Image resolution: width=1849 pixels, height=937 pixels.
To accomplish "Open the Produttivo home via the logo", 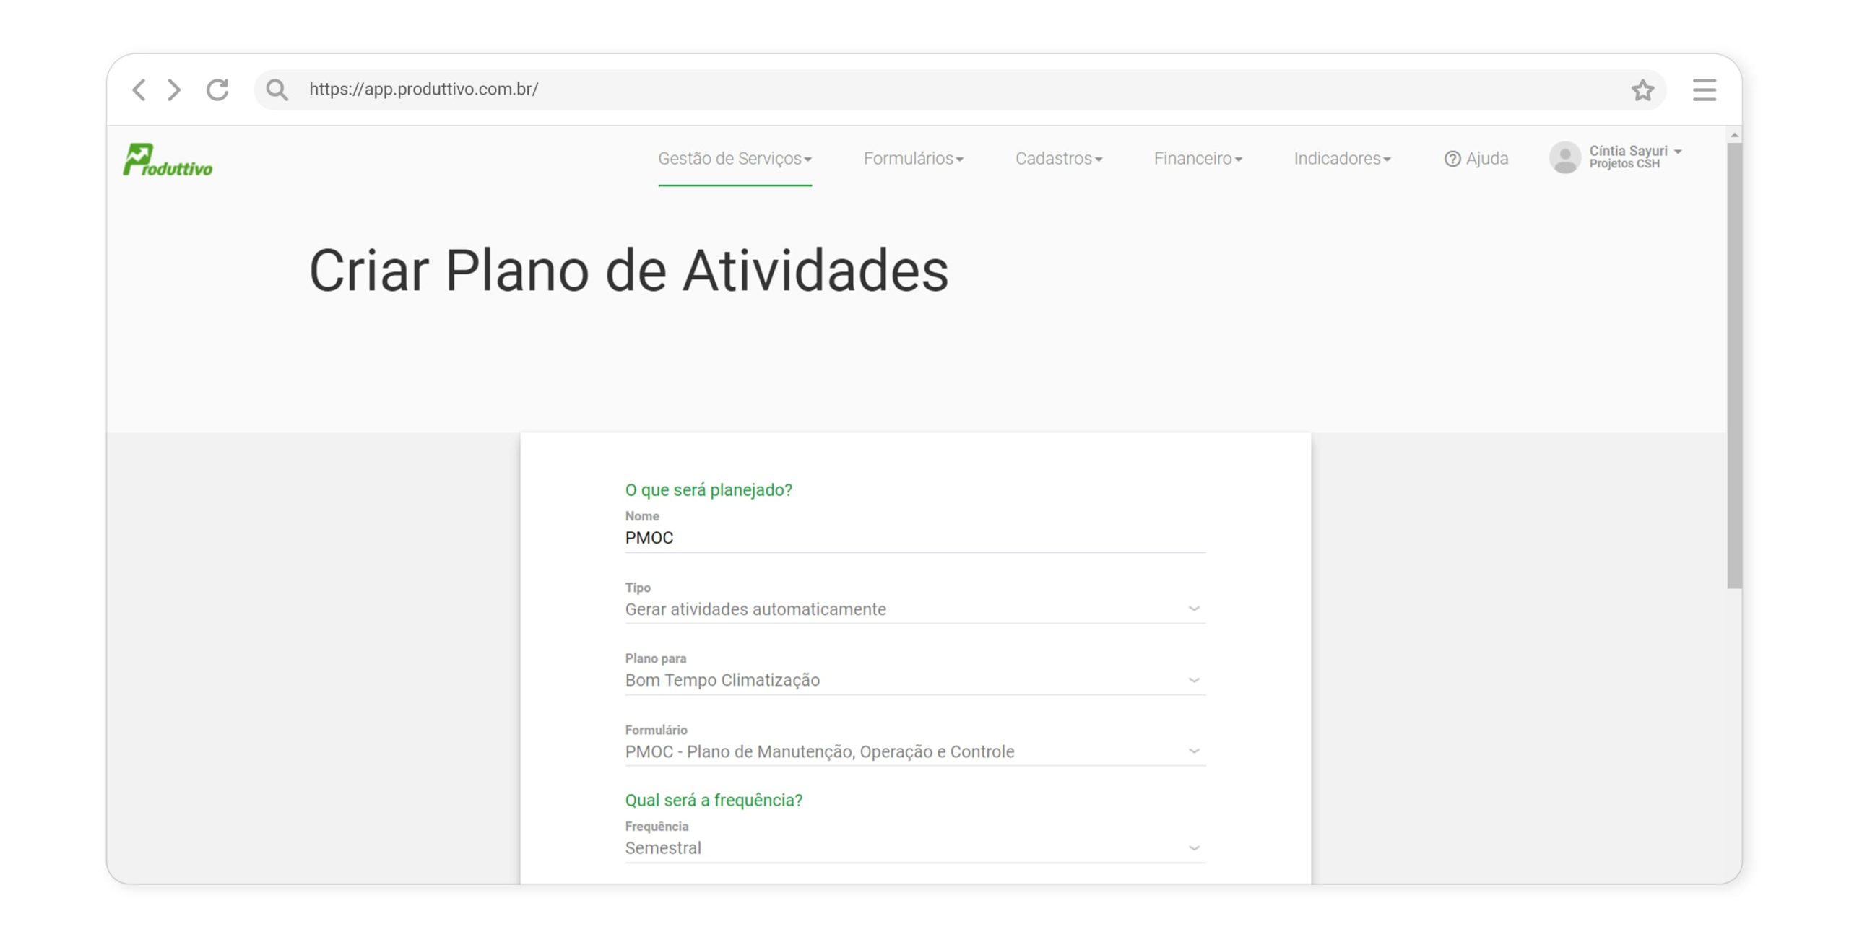I will (x=167, y=160).
